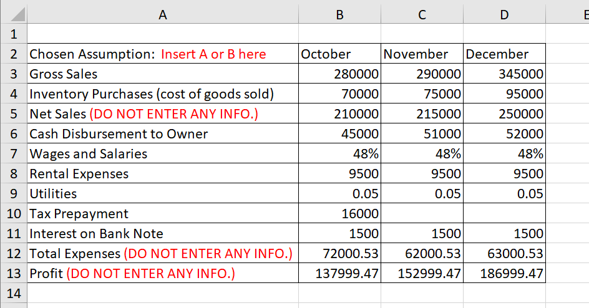
Task: Click empty December tax prepayment cell
Action: 504,213
